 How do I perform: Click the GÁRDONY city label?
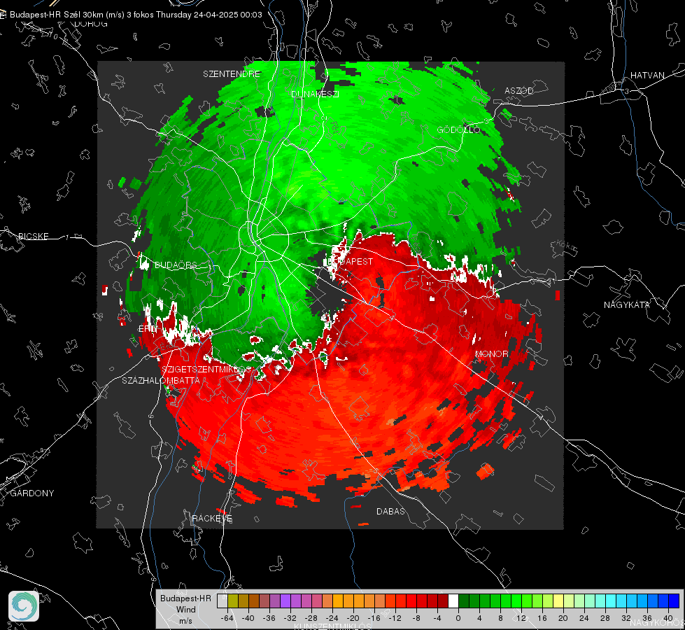(32, 493)
